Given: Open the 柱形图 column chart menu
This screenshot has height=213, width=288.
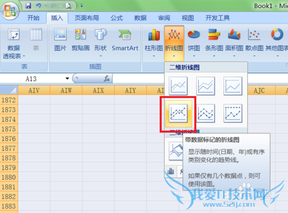Looking at the screenshot, I should click(x=154, y=42).
